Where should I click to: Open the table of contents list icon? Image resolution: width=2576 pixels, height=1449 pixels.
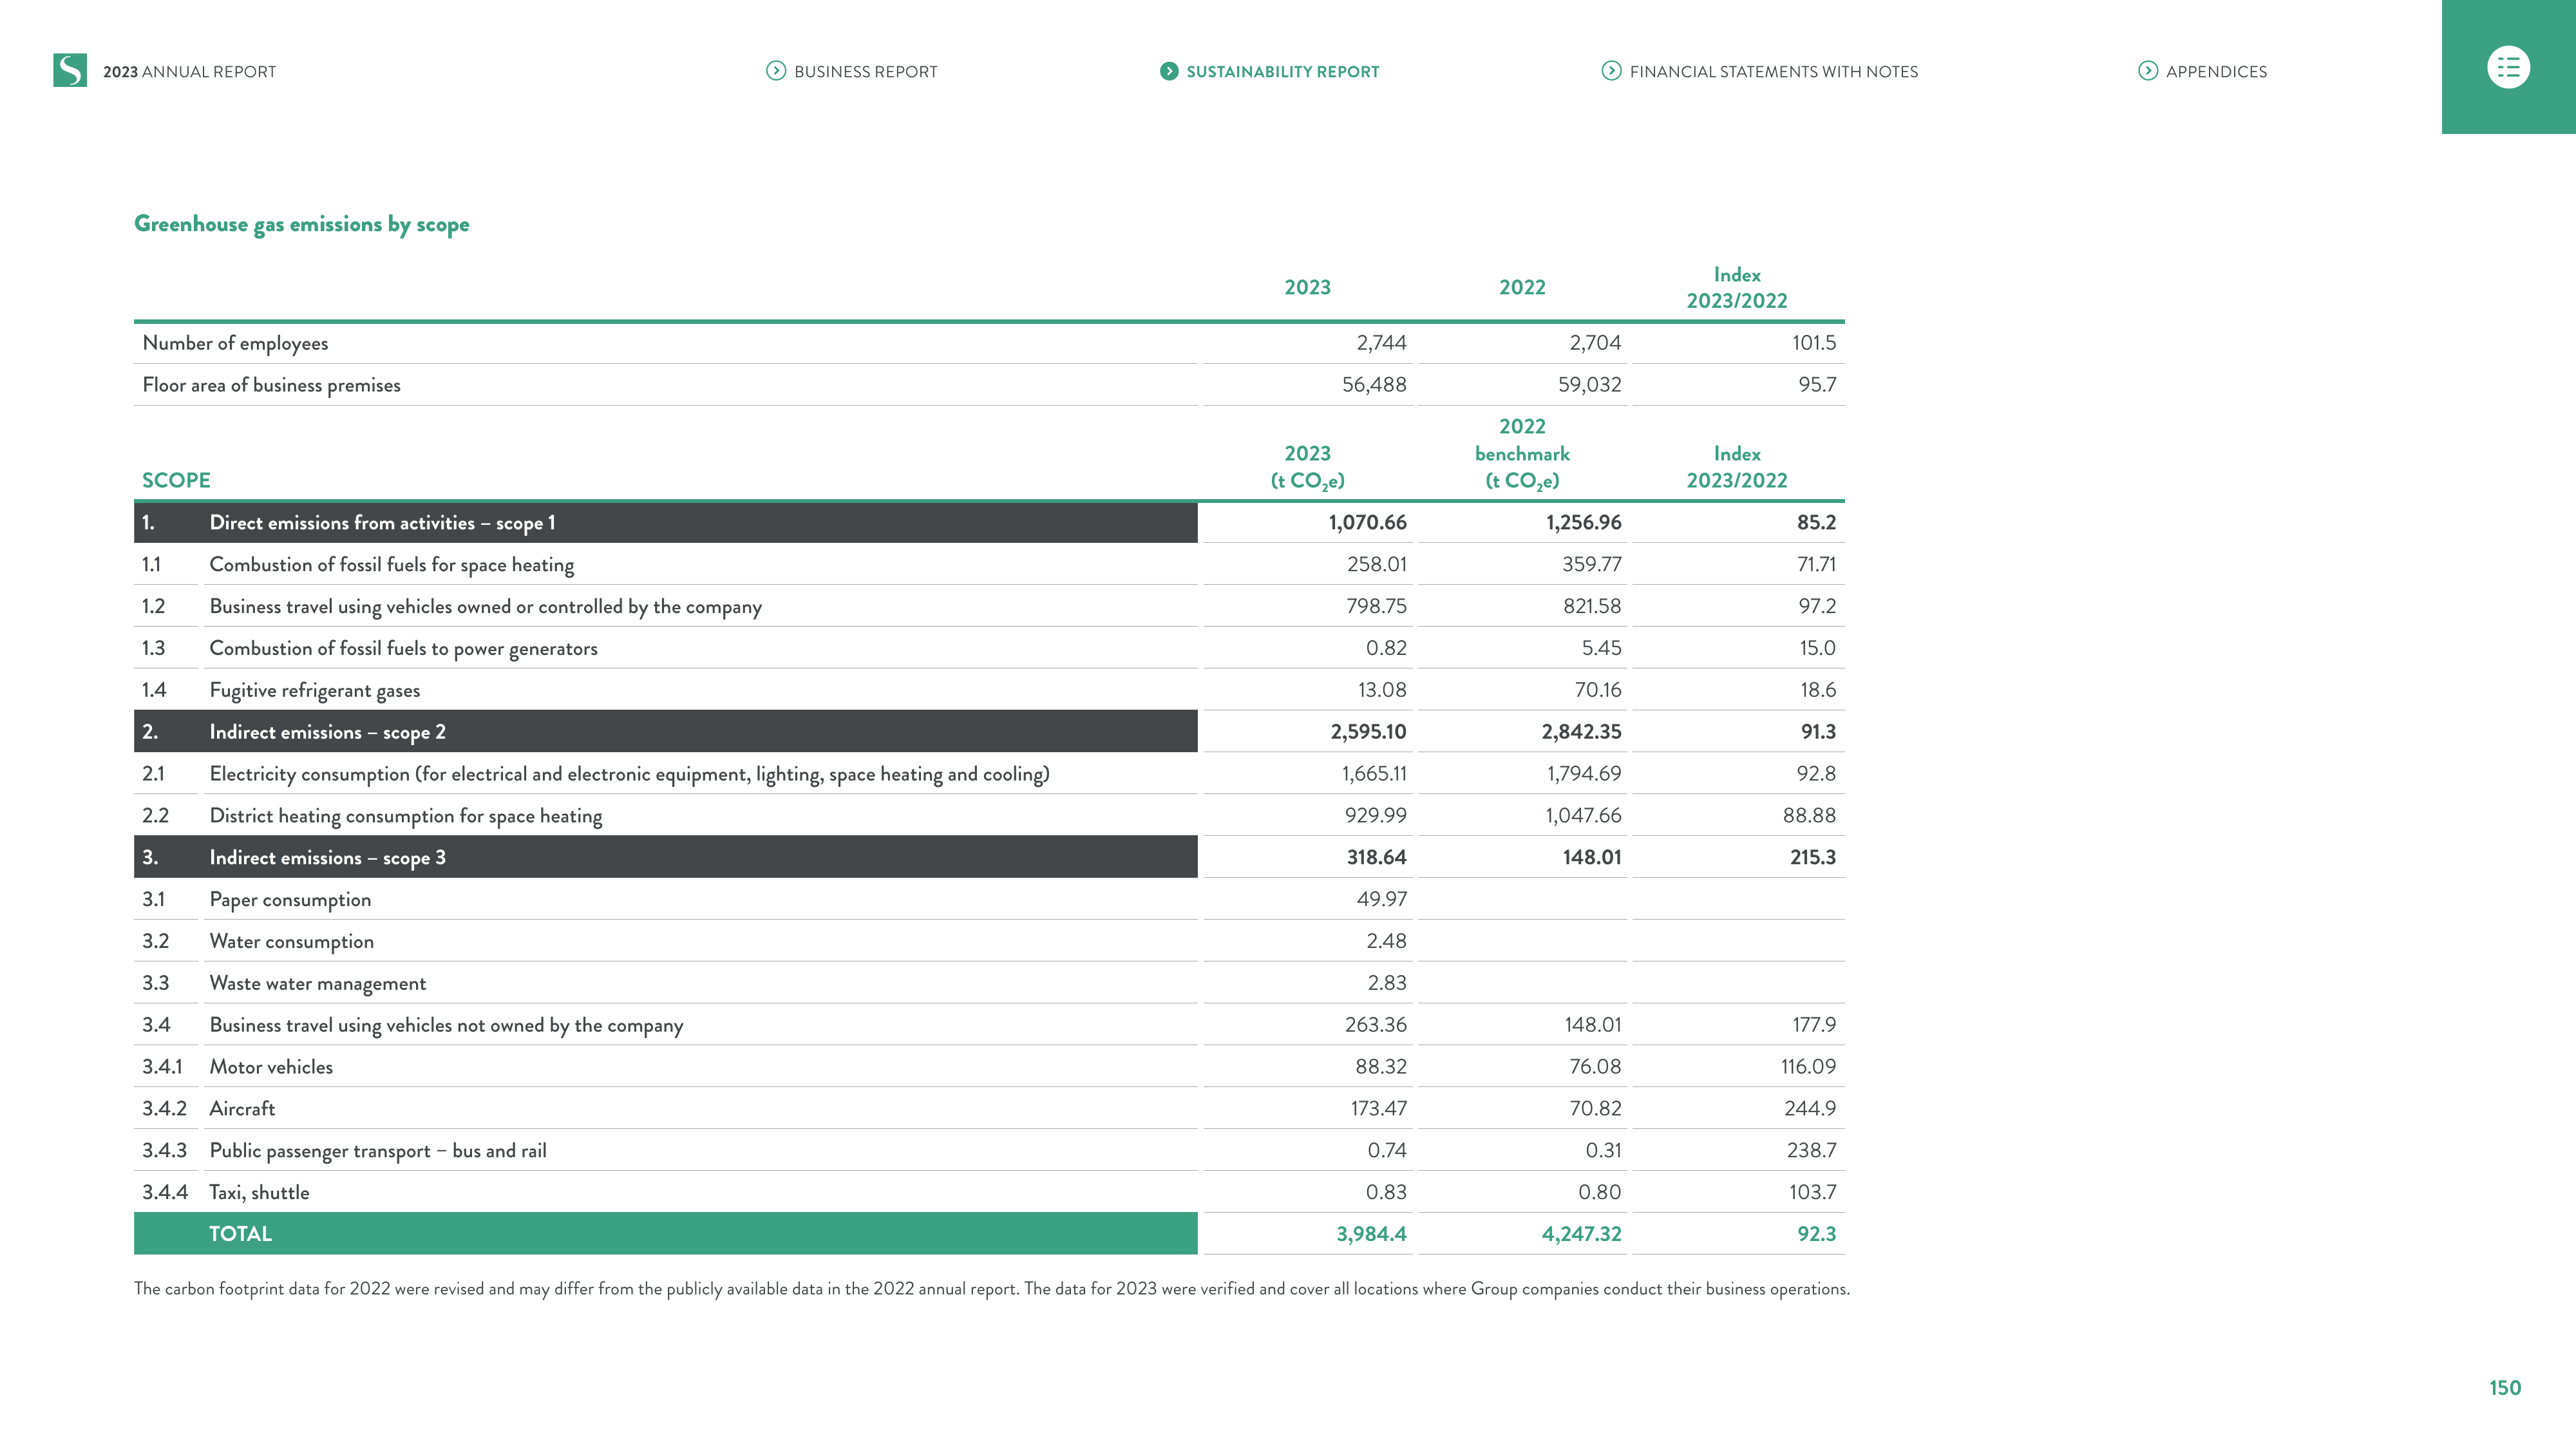coord(2508,68)
